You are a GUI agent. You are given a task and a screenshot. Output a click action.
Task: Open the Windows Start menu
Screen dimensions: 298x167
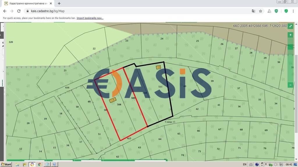pyautogui.click(x=6, y=164)
